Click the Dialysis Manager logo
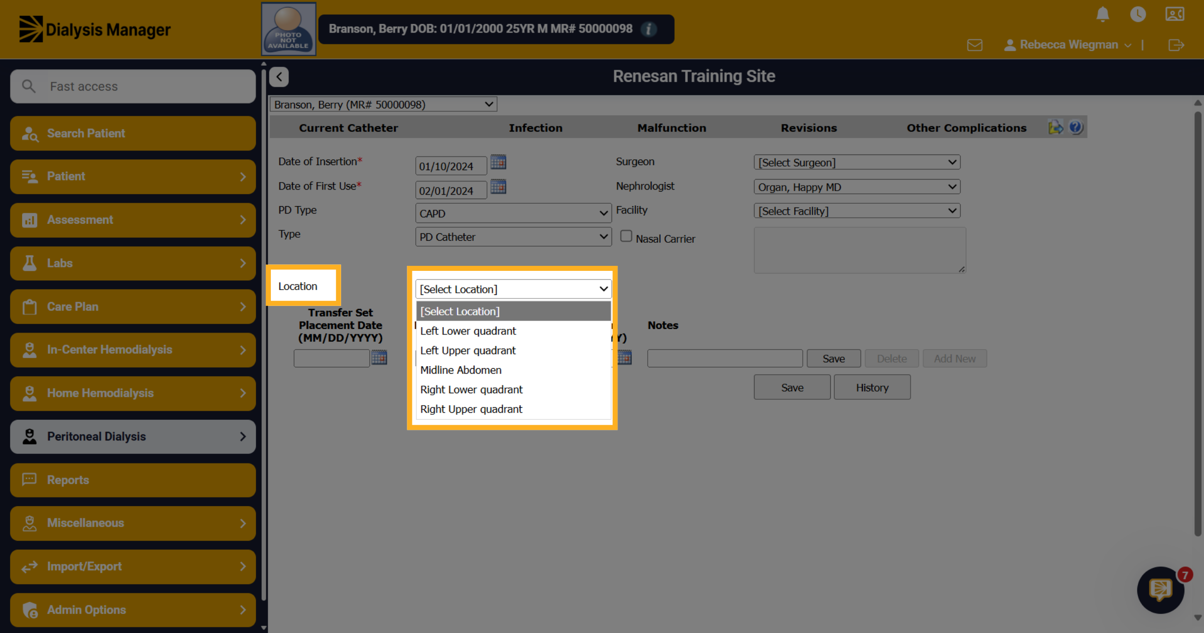1204x633 pixels. pos(95,29)
